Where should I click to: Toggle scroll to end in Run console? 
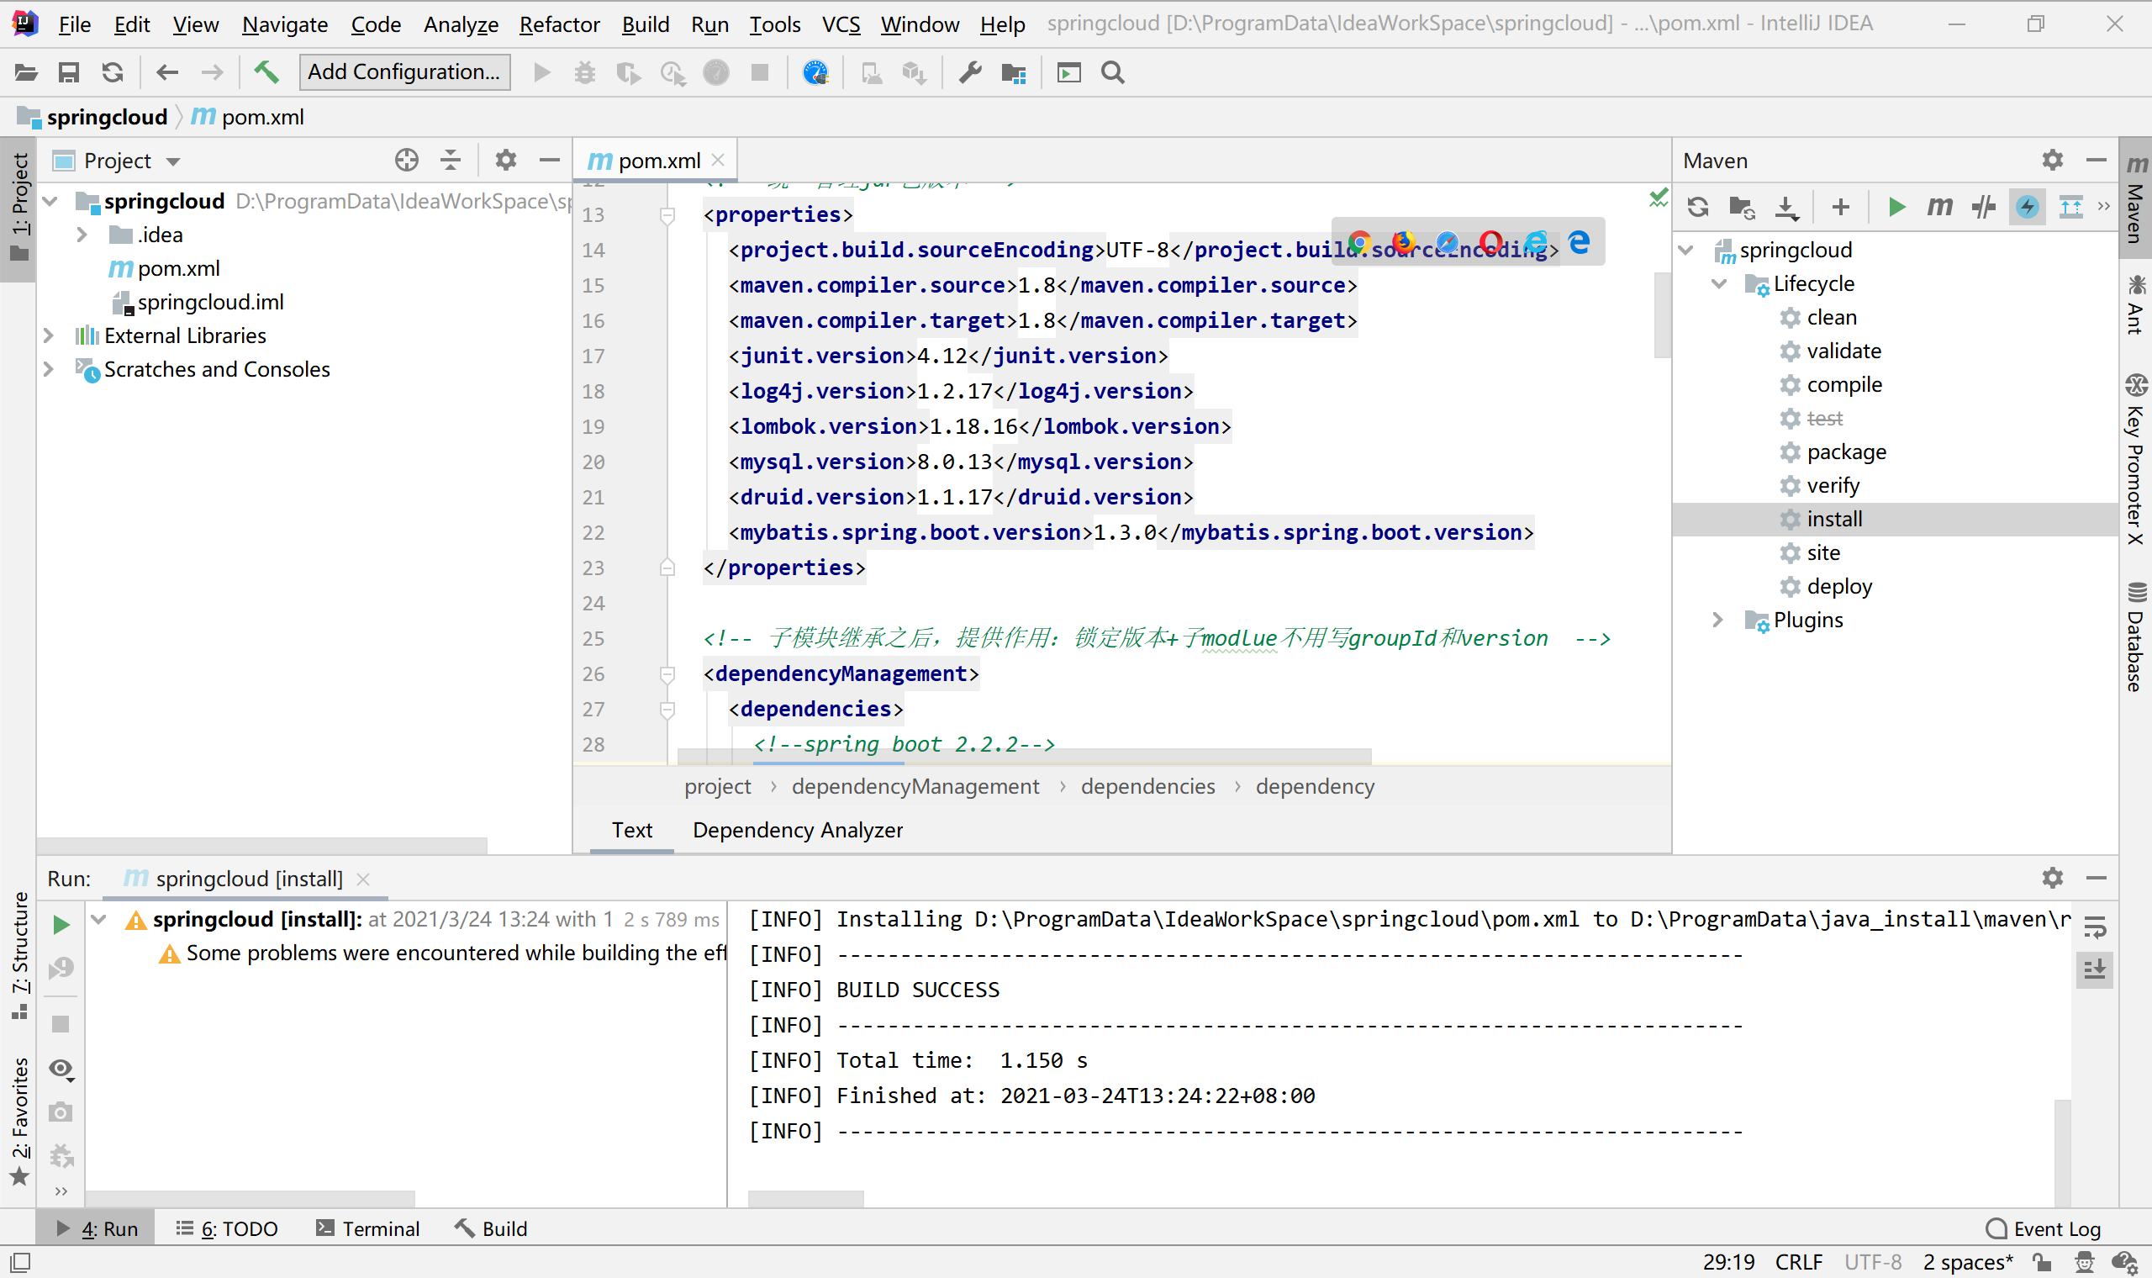[2095, 969]
